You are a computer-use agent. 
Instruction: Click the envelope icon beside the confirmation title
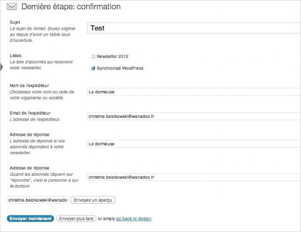pyautogui.click(x=12, y=7)
